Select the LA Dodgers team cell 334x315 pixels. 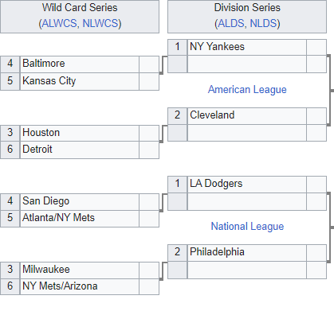247,184
